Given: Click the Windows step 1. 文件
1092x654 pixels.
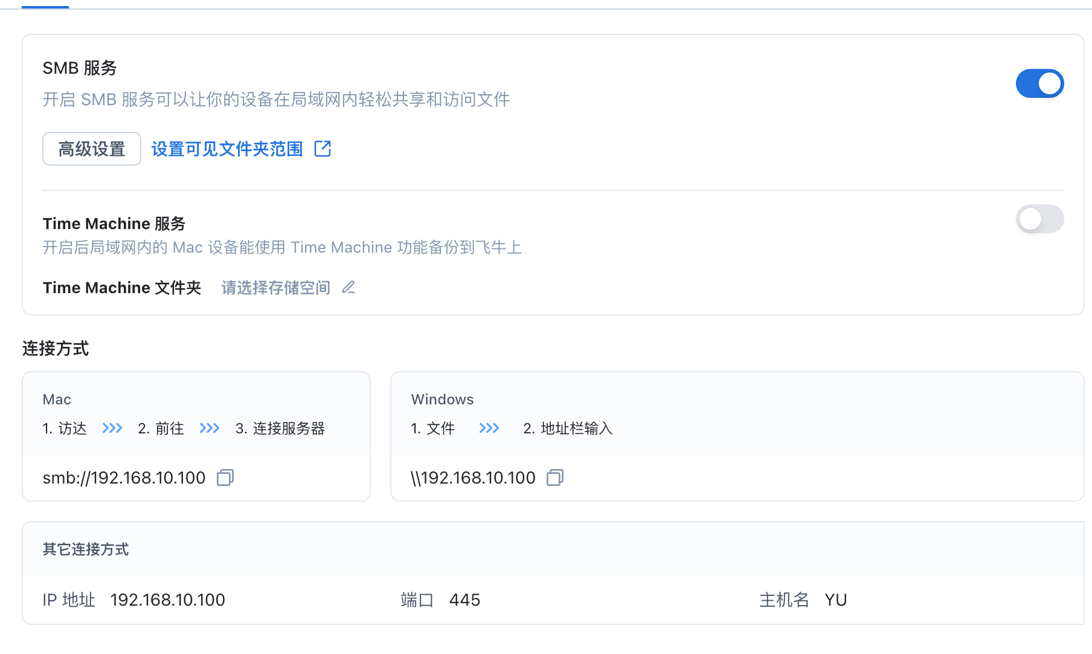Looking at the screenshot, I should [x=433, y=429].
